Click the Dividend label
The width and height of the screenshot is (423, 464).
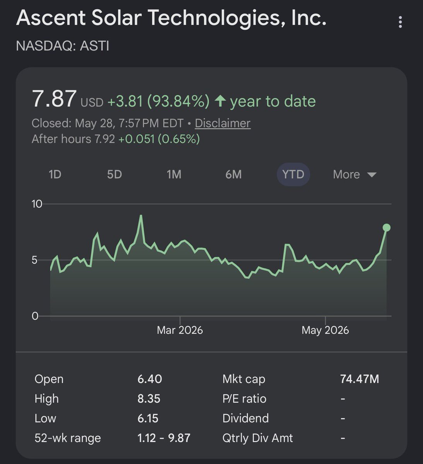(246, 418)
